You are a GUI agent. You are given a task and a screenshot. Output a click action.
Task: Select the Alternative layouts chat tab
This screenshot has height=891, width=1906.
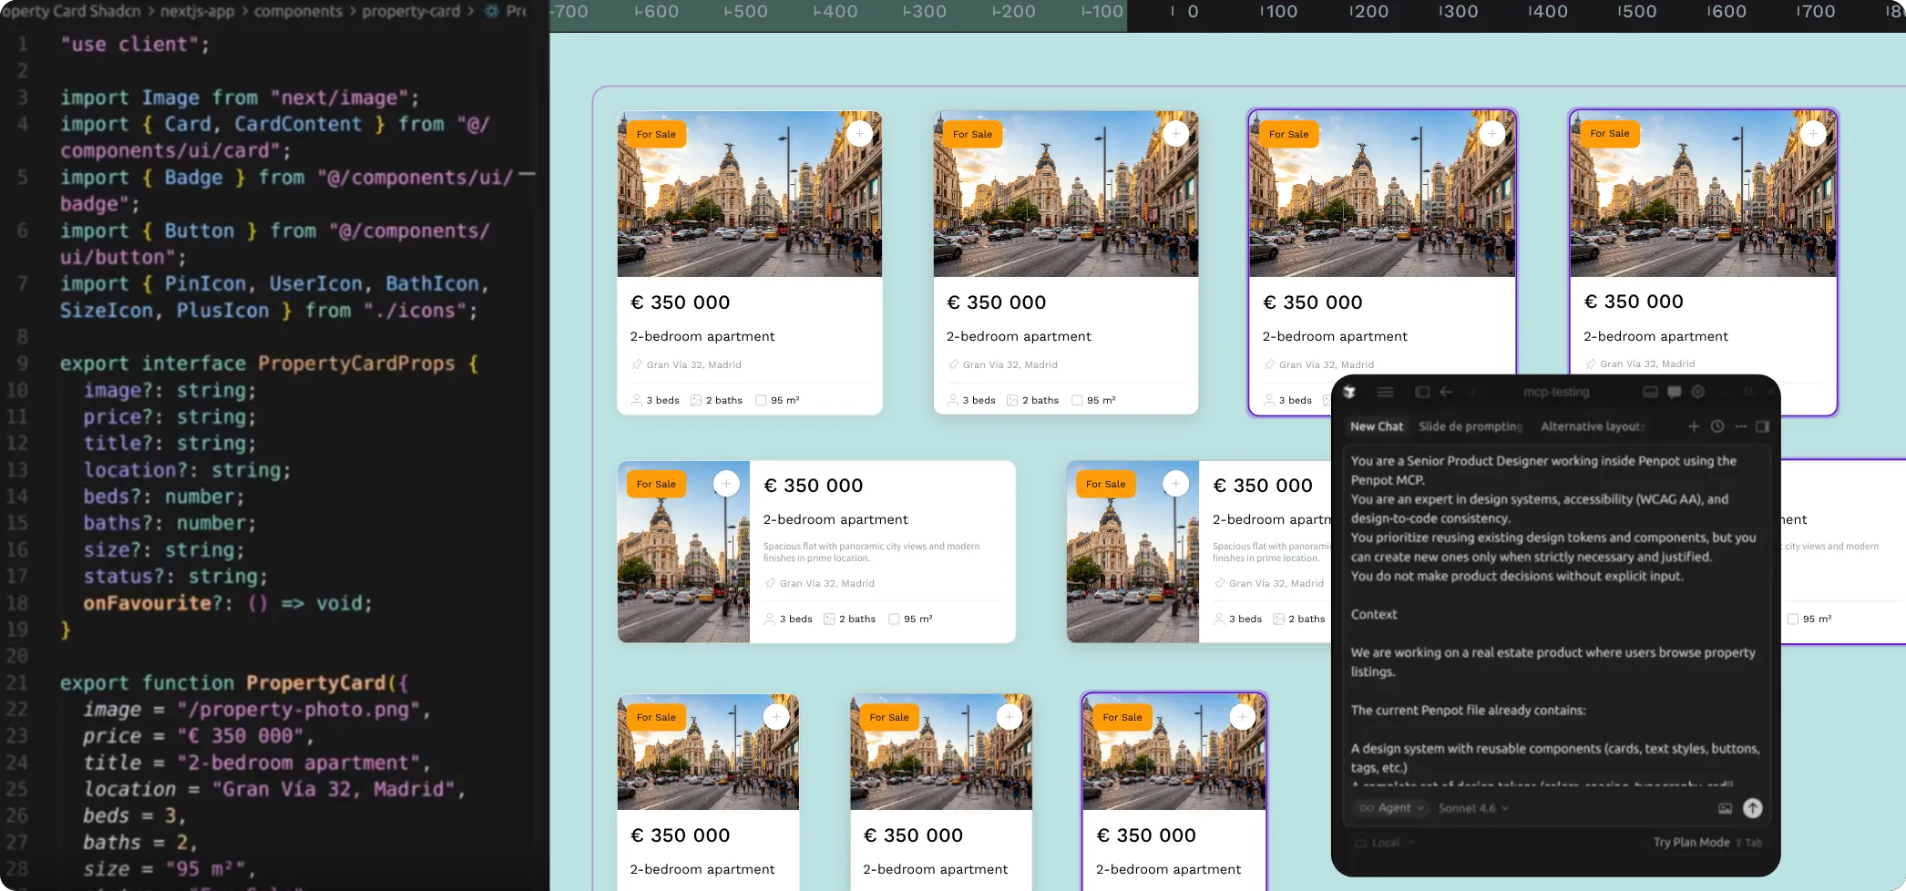click(1592, 426)
